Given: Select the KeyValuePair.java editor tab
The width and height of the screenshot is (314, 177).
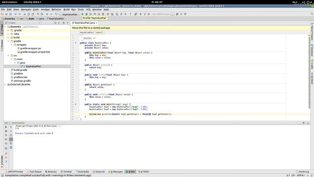Looking at the screenshot, I should click(84, 23).
